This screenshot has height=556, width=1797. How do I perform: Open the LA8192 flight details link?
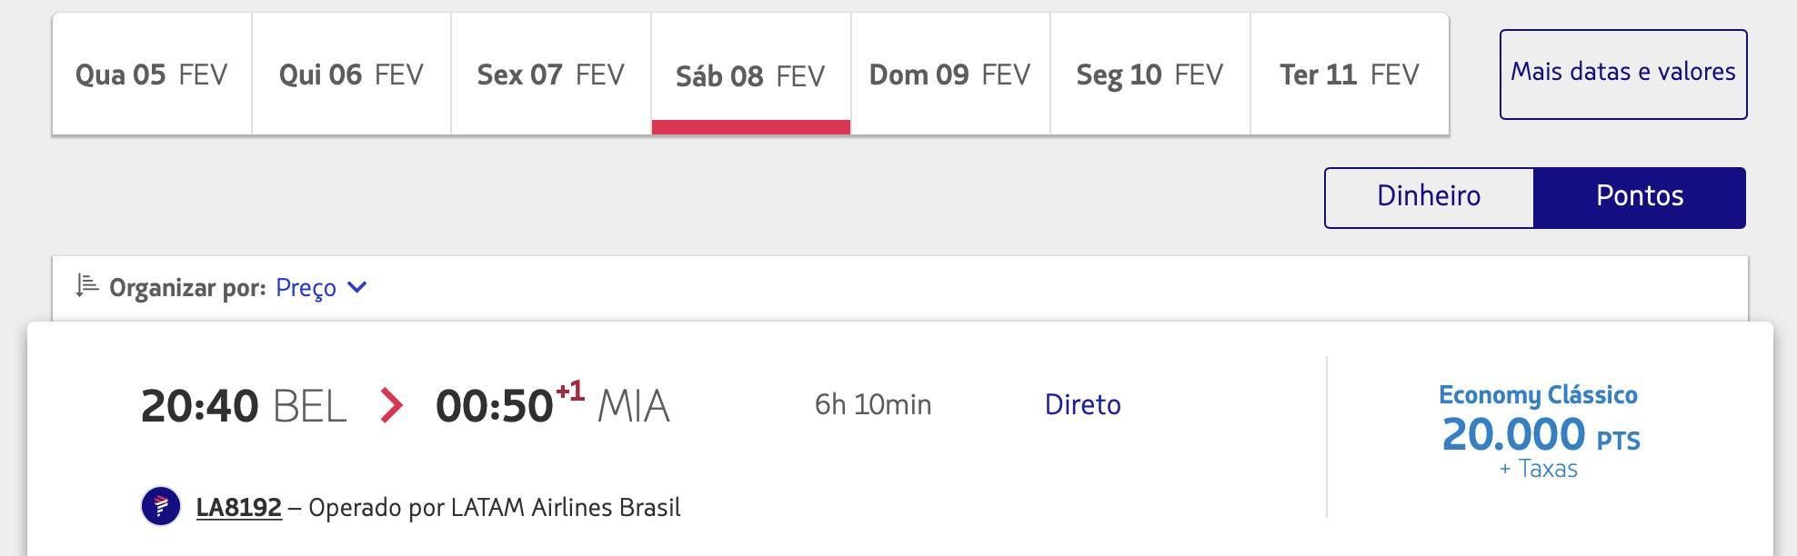point(239,507)
